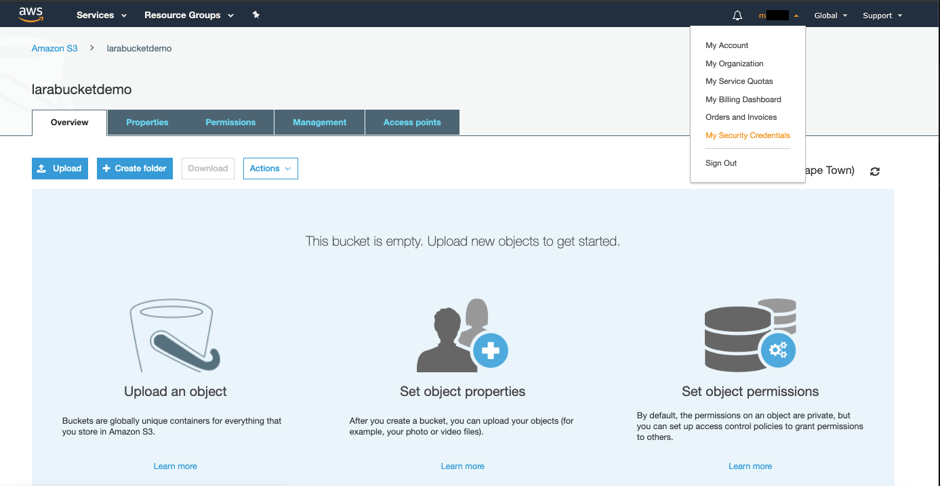Expand the Global region selector

(x=830, y=15)
